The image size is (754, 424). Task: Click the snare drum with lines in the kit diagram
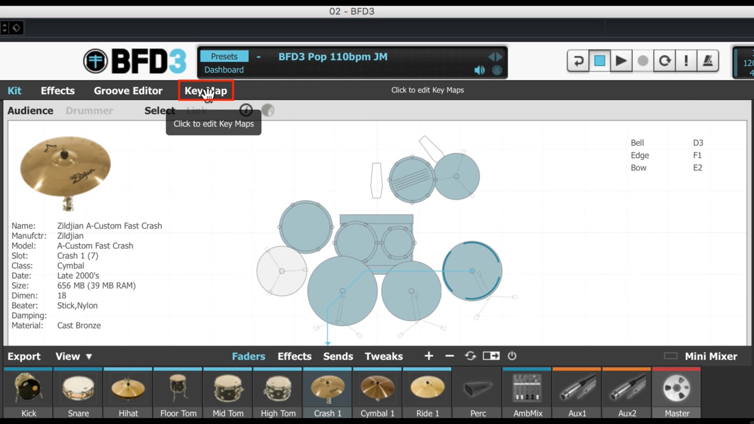[412, 179]
